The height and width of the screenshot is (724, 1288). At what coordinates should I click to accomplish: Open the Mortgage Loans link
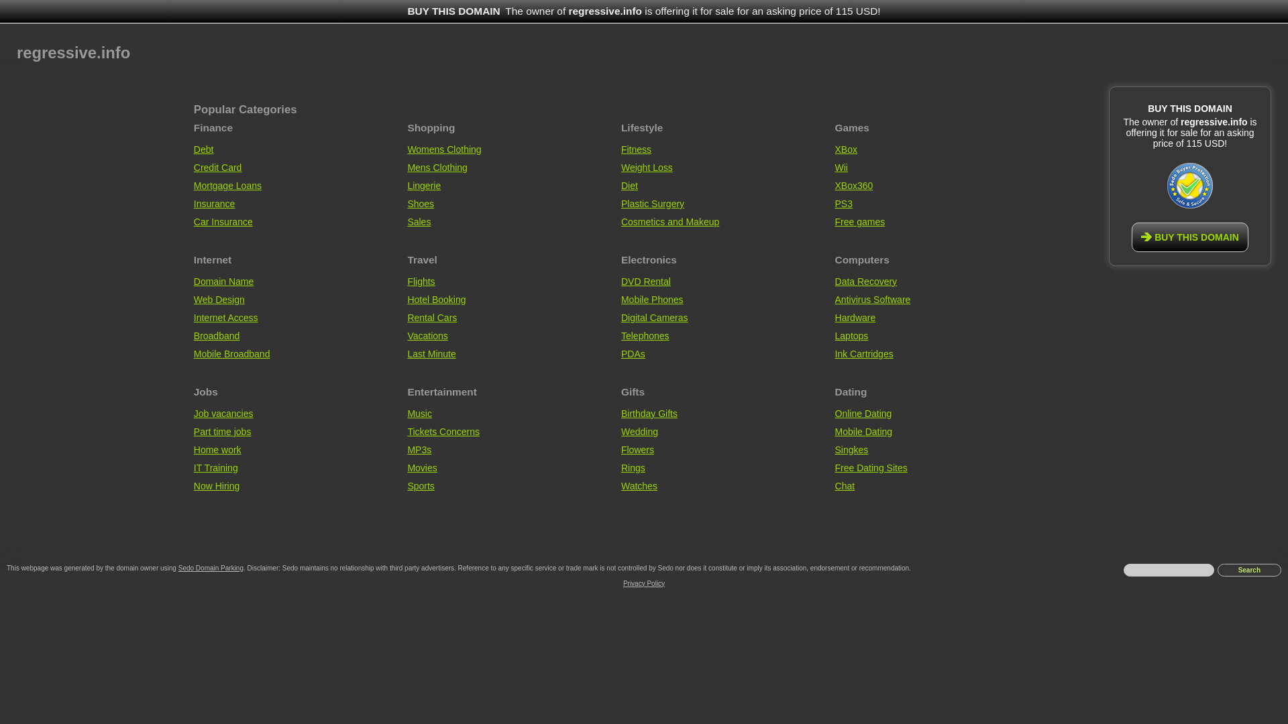pos(227,186)
